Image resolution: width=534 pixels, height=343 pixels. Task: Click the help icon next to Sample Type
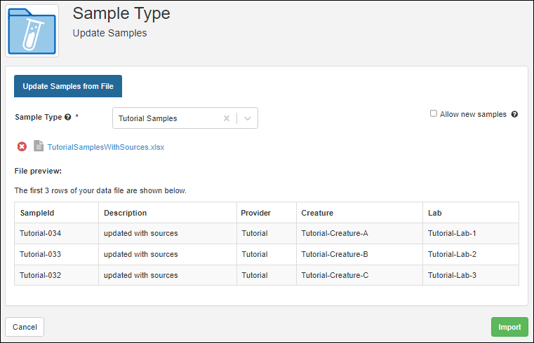pos(68,118)
